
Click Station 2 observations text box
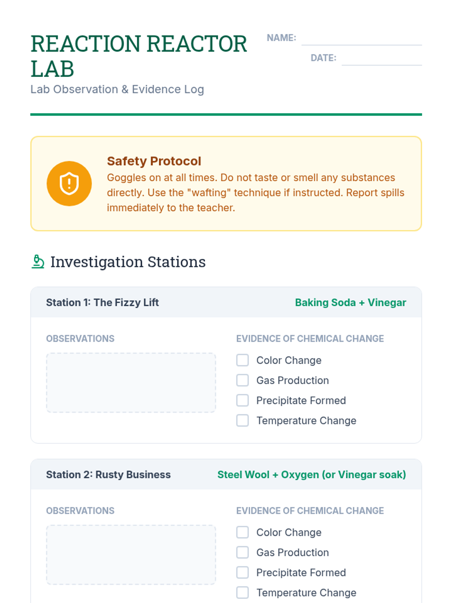click(x=131, y=554)
